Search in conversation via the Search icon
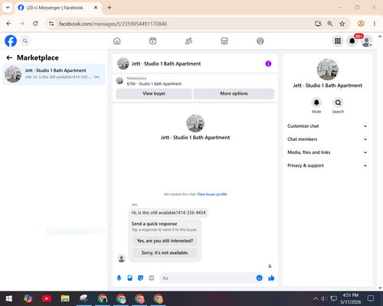The image size is (383, 306). pyautogui.click(x=338, y=103)
